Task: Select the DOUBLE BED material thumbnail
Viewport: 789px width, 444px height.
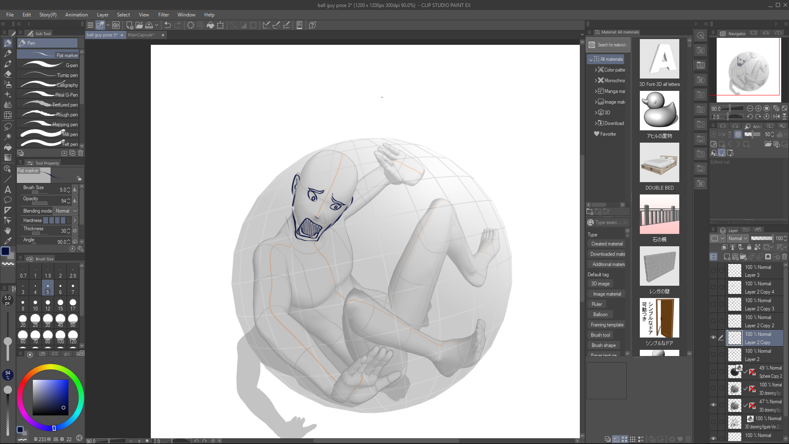Action: (659, 163)
